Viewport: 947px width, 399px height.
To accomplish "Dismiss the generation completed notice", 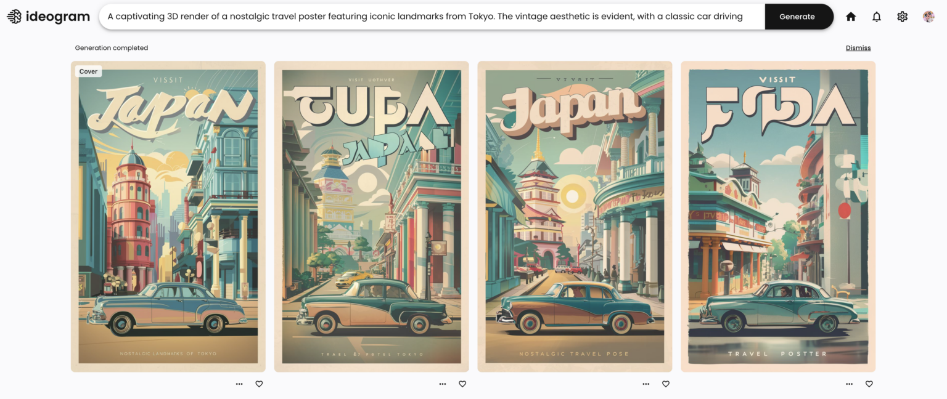I will pos(858,48).
